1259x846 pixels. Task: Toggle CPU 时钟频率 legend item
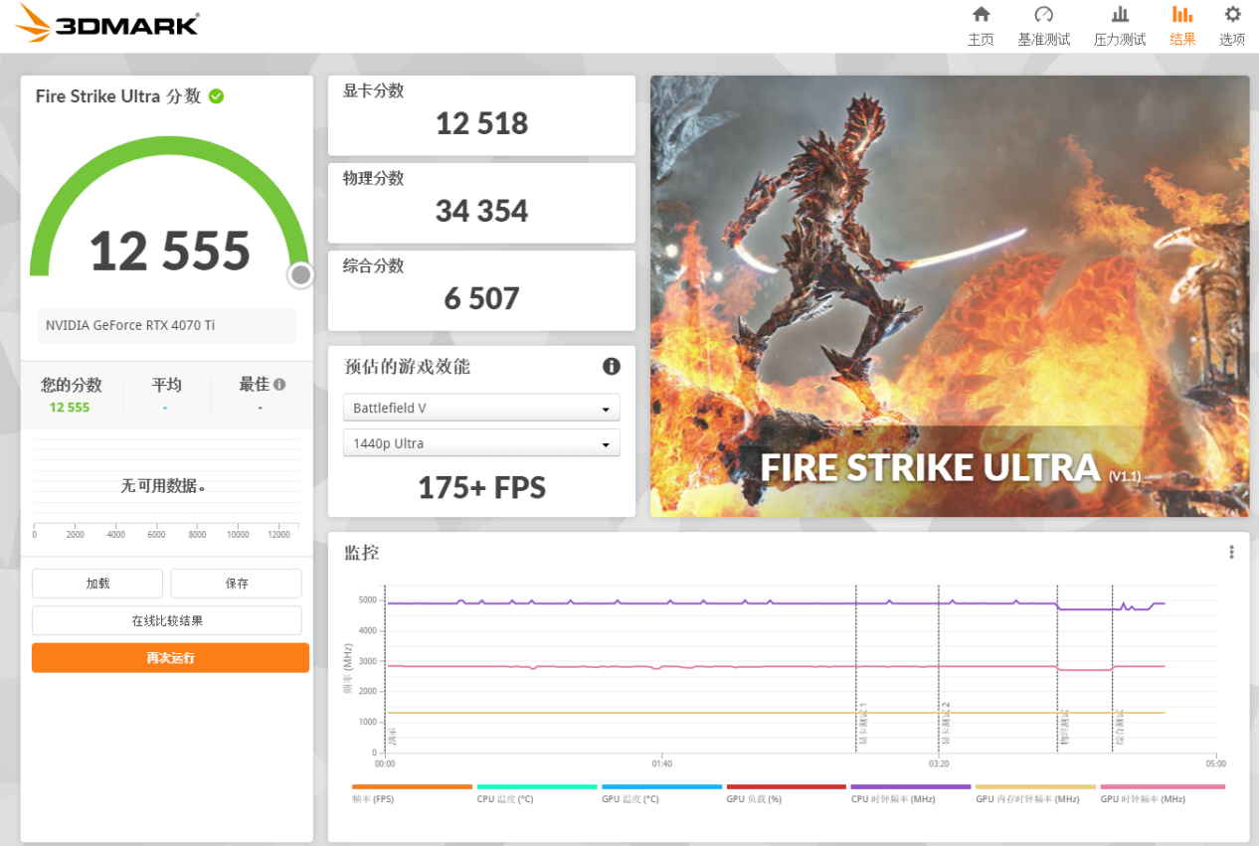click(911, 793)
